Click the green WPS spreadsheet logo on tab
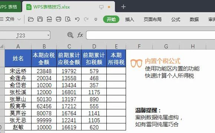 pyautogui.click(x=29, y=7)
